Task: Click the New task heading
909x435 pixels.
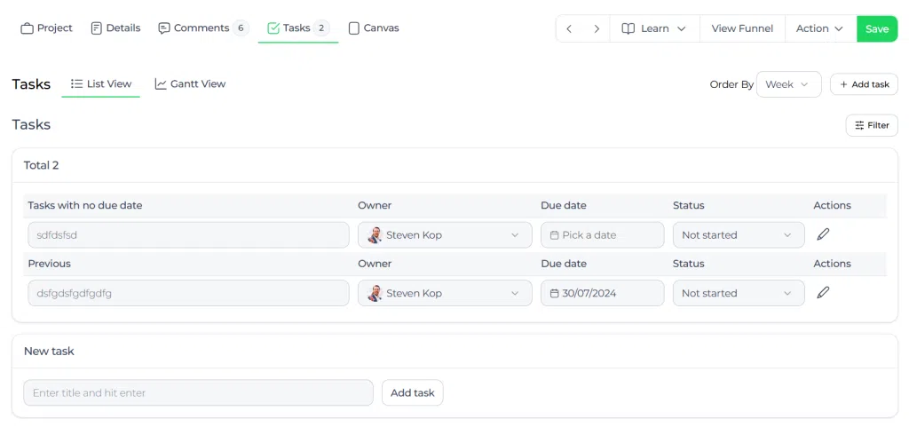Action: click(49, 351)
